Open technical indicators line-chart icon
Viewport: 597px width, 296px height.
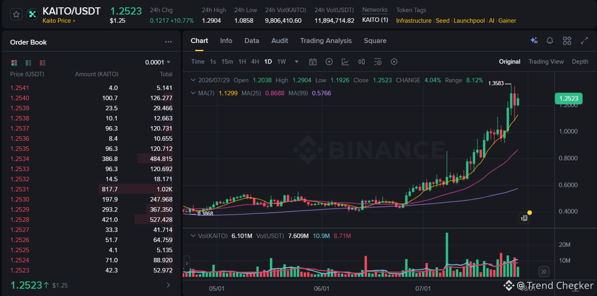[x=345, y=62]
